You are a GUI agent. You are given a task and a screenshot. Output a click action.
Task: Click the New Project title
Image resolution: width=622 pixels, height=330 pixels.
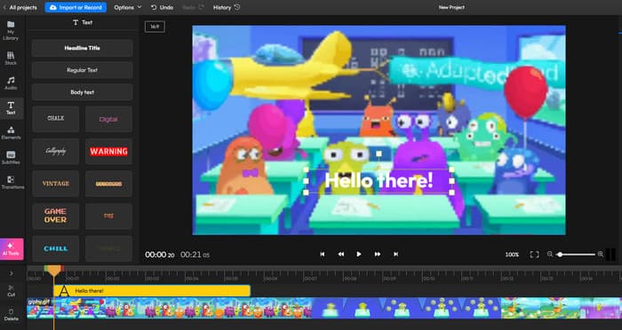[451, 7]
